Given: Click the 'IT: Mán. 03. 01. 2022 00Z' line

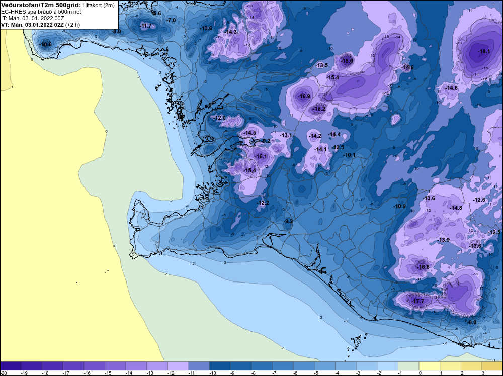Looking at the screenshot, I should point(32,18).
